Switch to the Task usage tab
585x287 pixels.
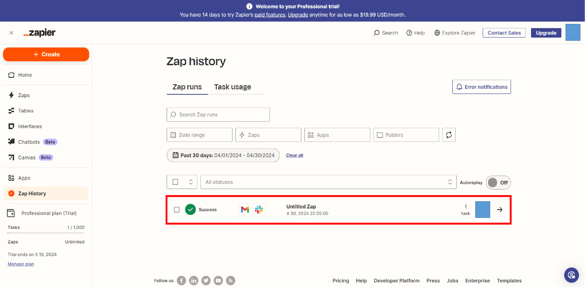pos(233,87)
